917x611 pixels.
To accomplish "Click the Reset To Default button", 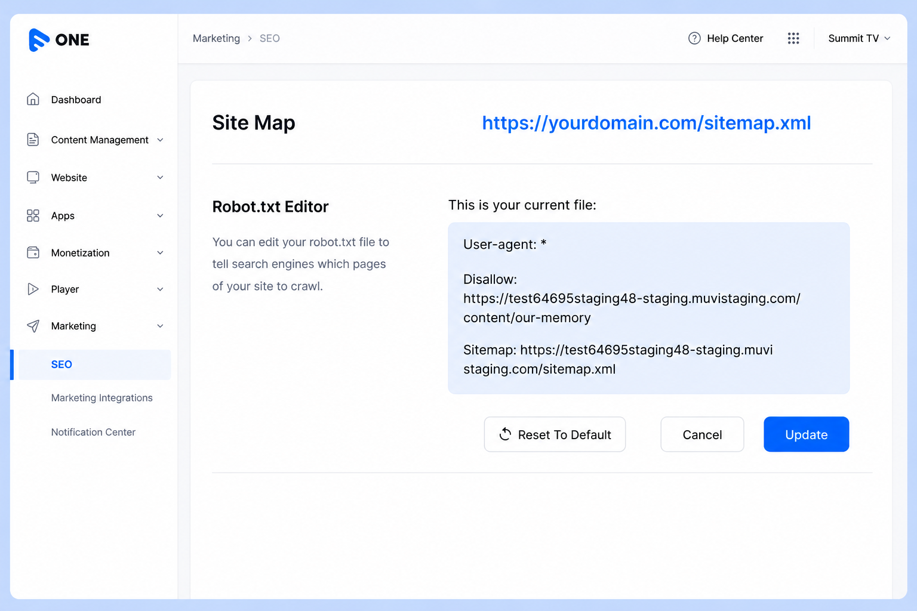I will tap(555, 434).
